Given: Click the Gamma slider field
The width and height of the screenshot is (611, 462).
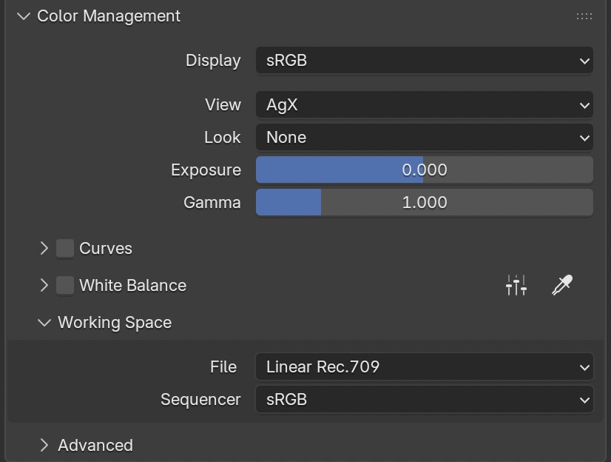Looking at the screenshot, I should 424,203.
